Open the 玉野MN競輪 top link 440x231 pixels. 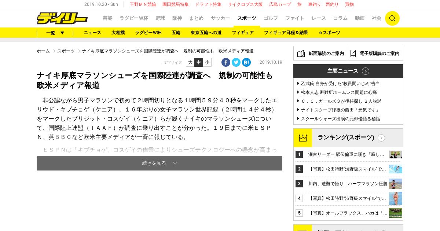click(x=143, y=4)
